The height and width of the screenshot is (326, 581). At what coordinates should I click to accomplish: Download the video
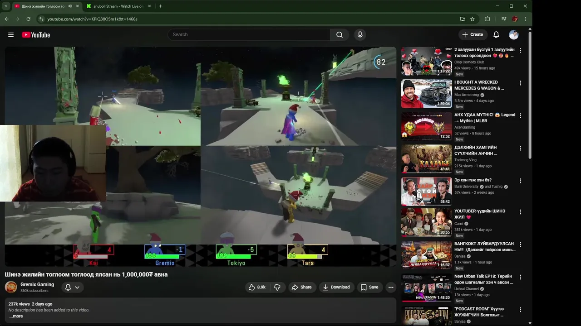[x=336, y=287]
